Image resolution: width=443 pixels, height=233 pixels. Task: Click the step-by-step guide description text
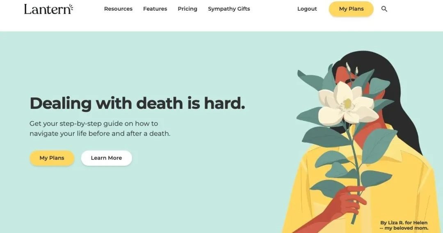(100, 128)
